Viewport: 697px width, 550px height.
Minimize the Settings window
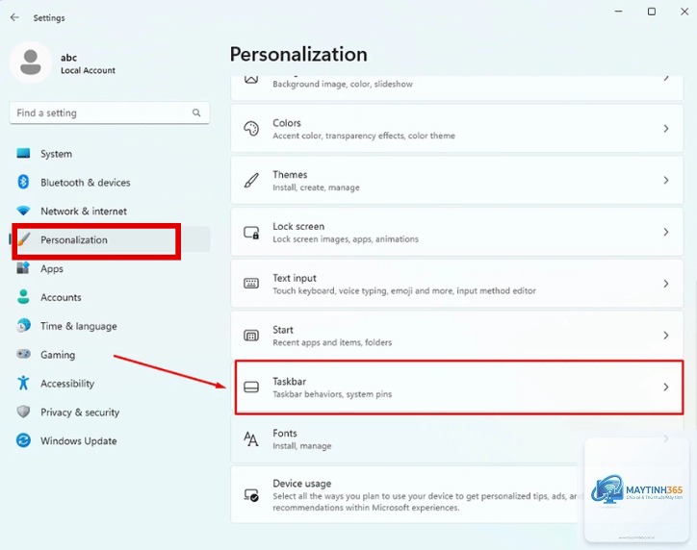pyautogui.click(x=618, y=12)
